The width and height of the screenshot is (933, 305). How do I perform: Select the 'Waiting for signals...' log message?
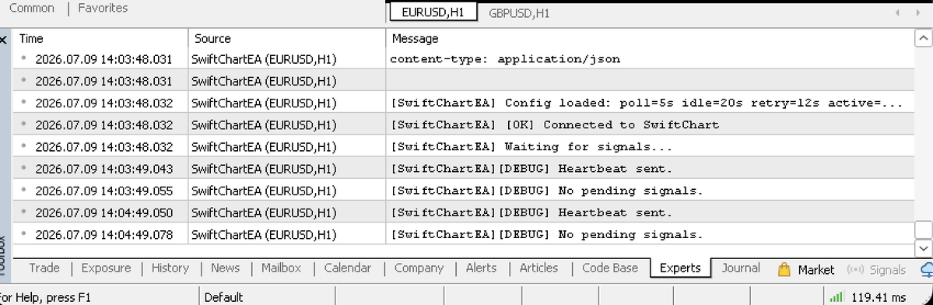(x=531, y=147)
